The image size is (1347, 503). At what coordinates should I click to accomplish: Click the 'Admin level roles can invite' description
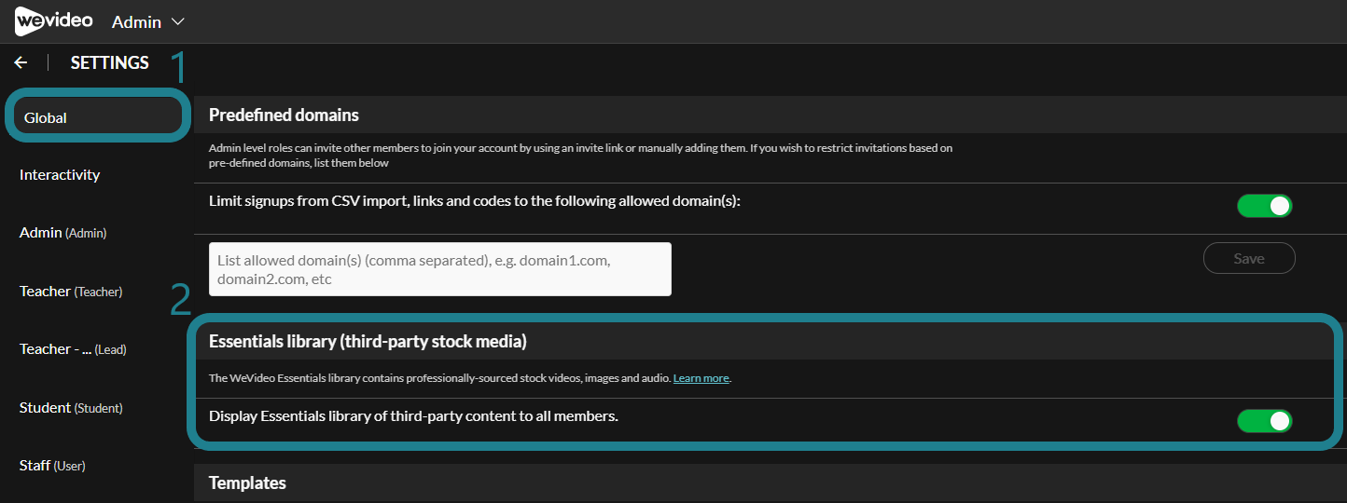click(580, 156)
